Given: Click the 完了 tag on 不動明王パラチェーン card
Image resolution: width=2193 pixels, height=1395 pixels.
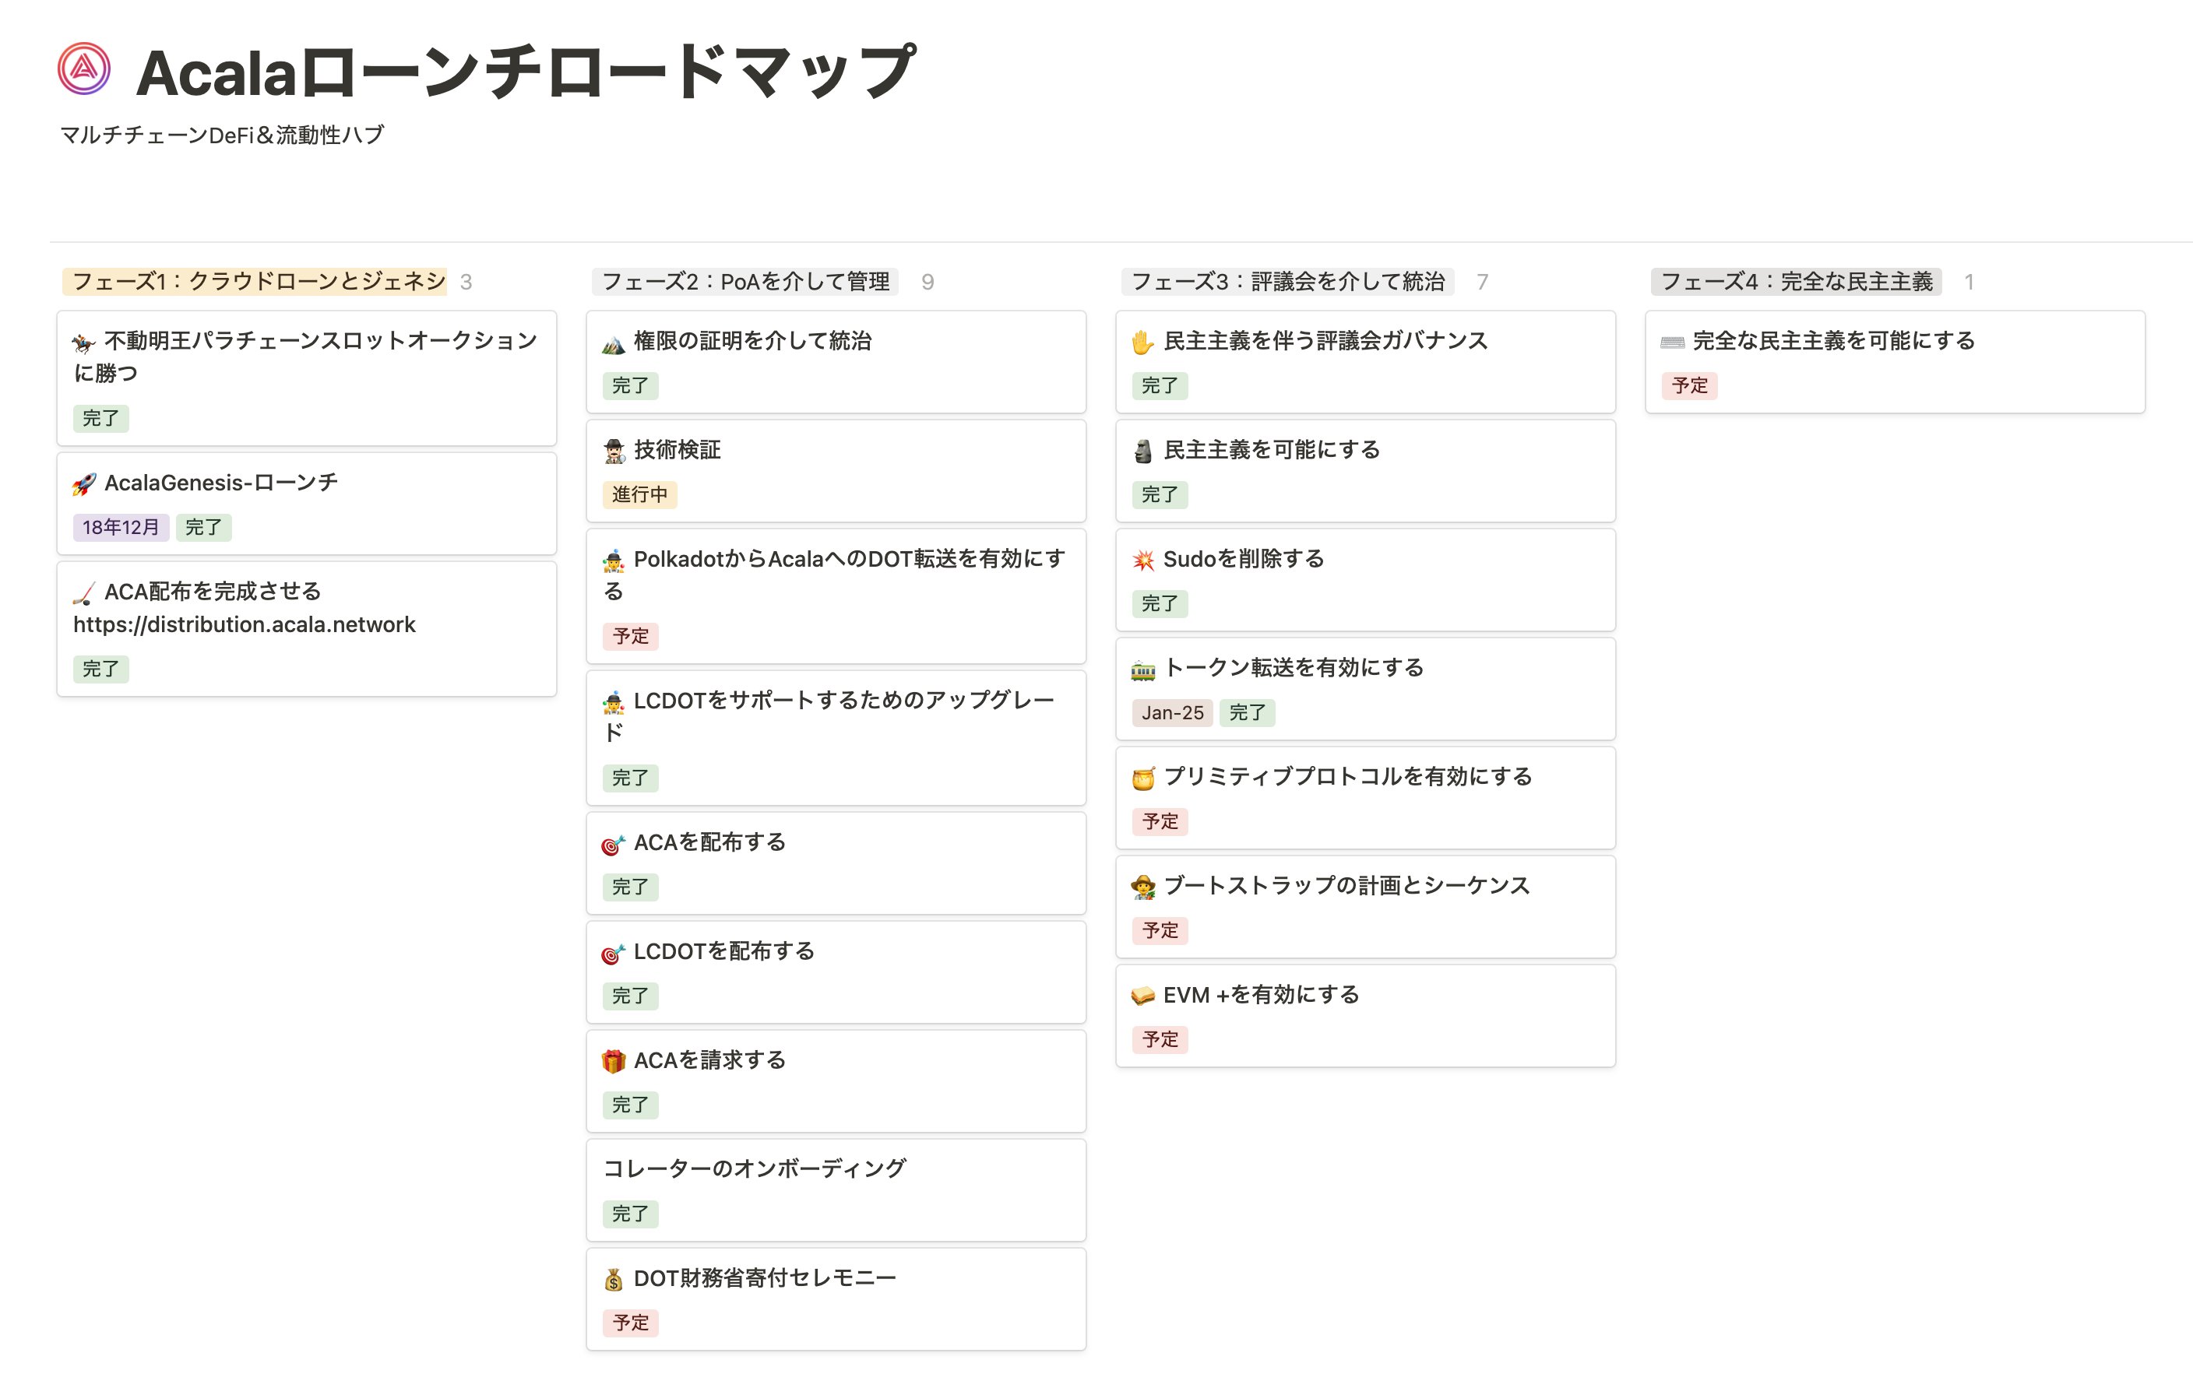Looking at the screenshot, I should click(x=101, y=419).
